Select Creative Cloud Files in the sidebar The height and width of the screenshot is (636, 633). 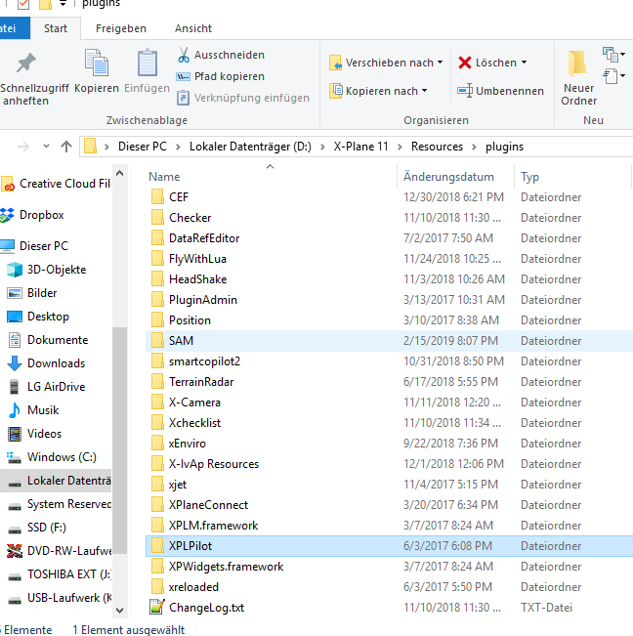[57, 184]
